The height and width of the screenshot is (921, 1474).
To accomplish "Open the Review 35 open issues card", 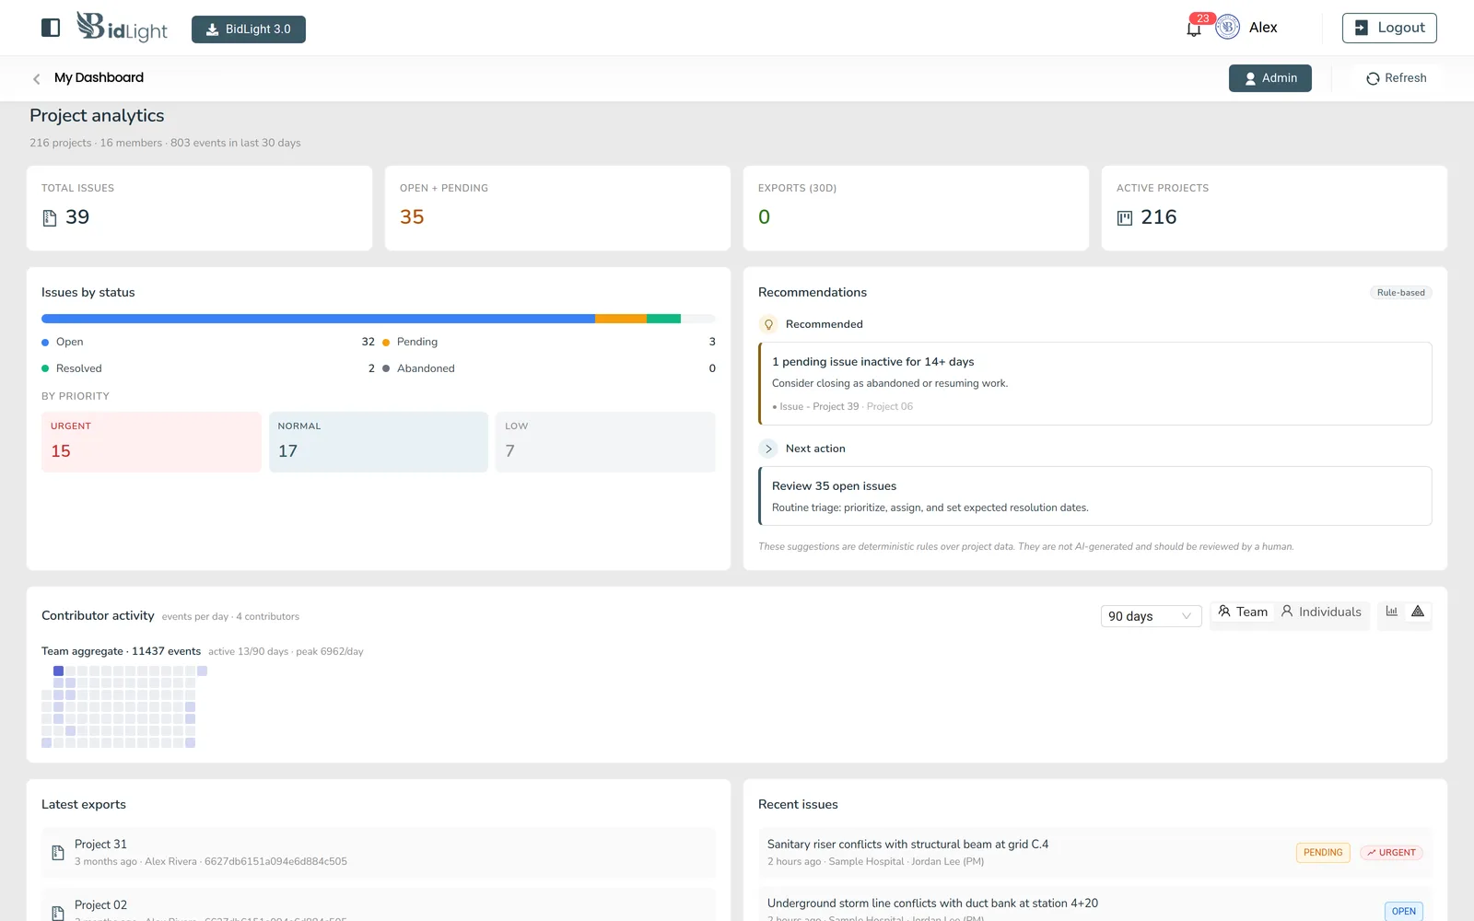I will (1094, 495).
